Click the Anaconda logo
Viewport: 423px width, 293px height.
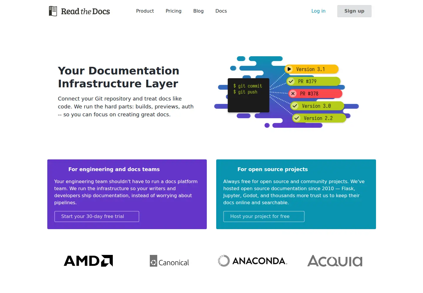253,261
